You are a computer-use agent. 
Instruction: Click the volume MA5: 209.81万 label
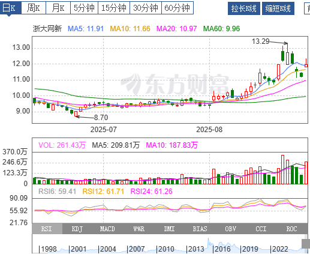tap(116, 145)
